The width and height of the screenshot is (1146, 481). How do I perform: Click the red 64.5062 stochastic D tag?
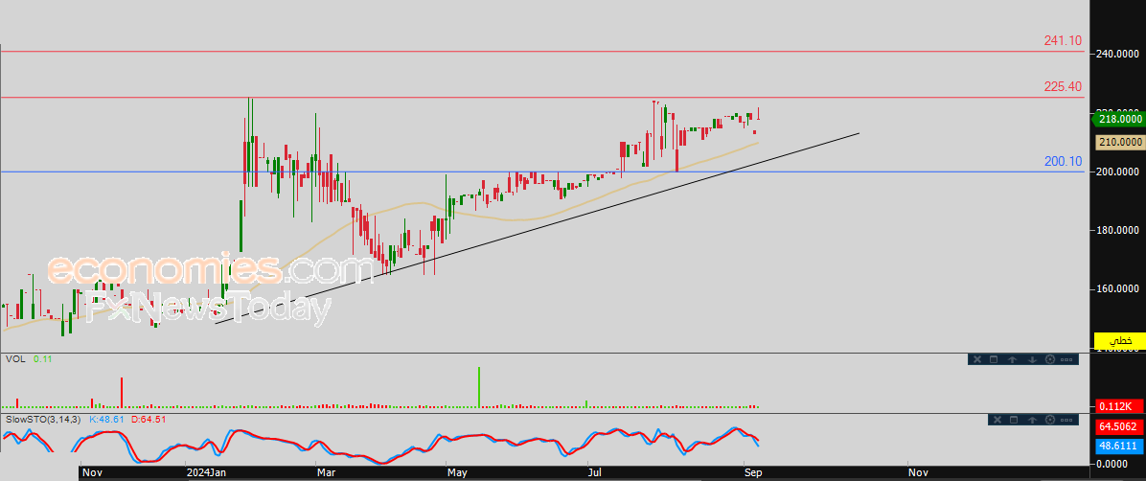(x=1119, y=426)
